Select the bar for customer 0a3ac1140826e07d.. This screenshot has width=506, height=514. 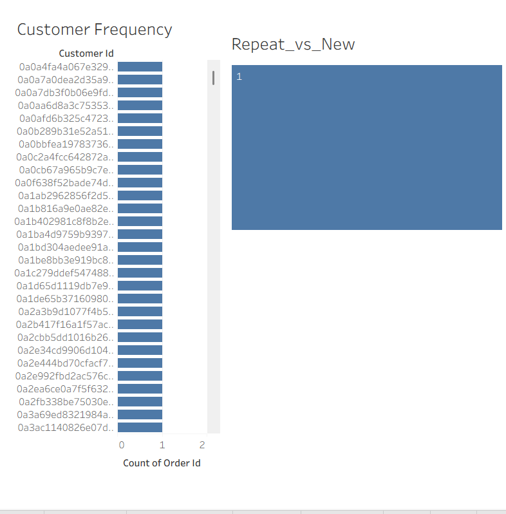coord(140,428)
